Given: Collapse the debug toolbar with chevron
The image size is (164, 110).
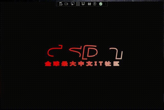Looking at the screenshot, I should point(106,4).
